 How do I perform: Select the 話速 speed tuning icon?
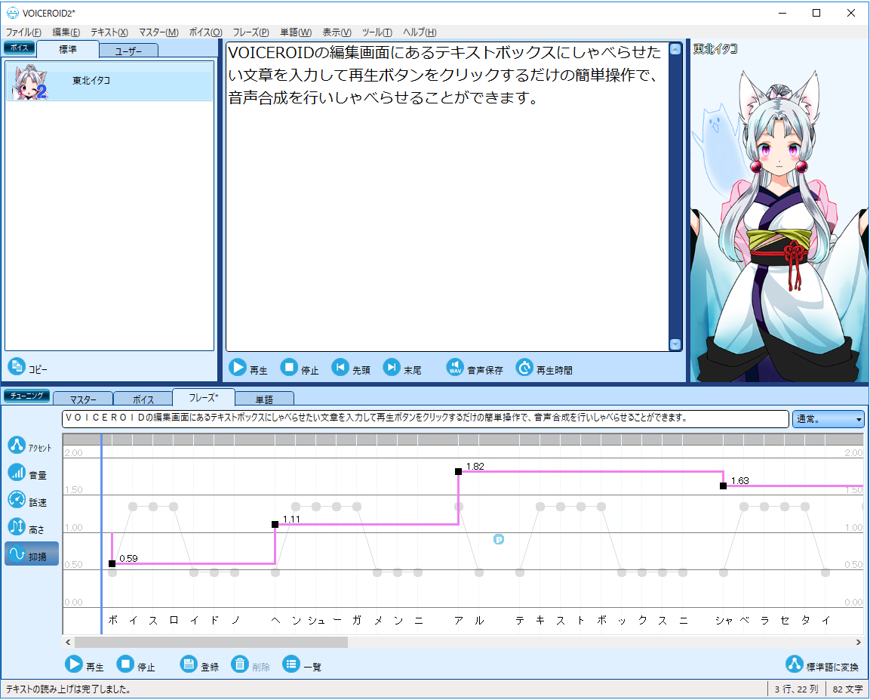tap(17, 499)
